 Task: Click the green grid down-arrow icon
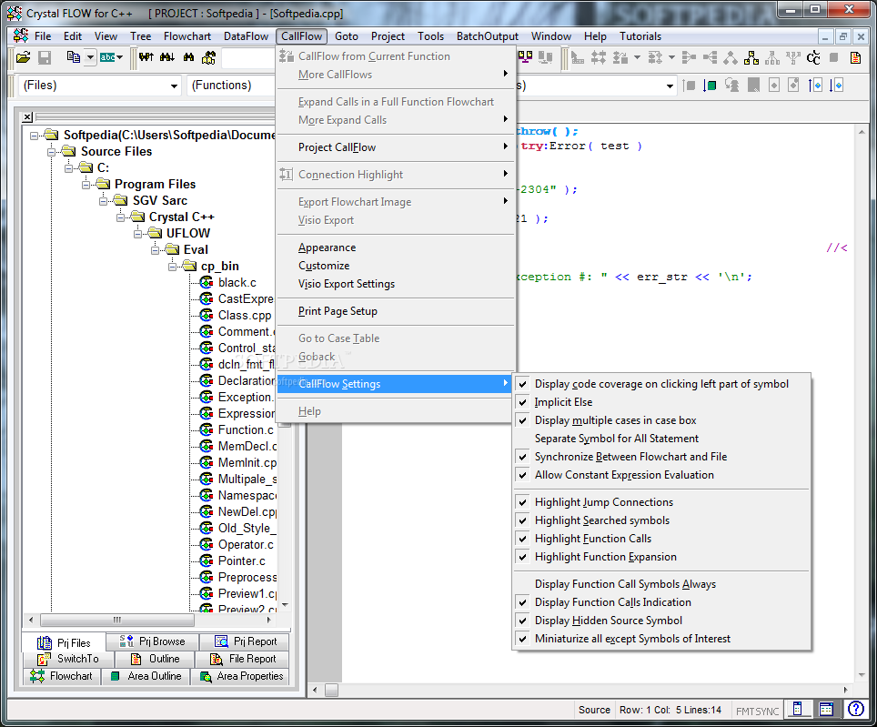pyautogui.click(x=710, y=86)
